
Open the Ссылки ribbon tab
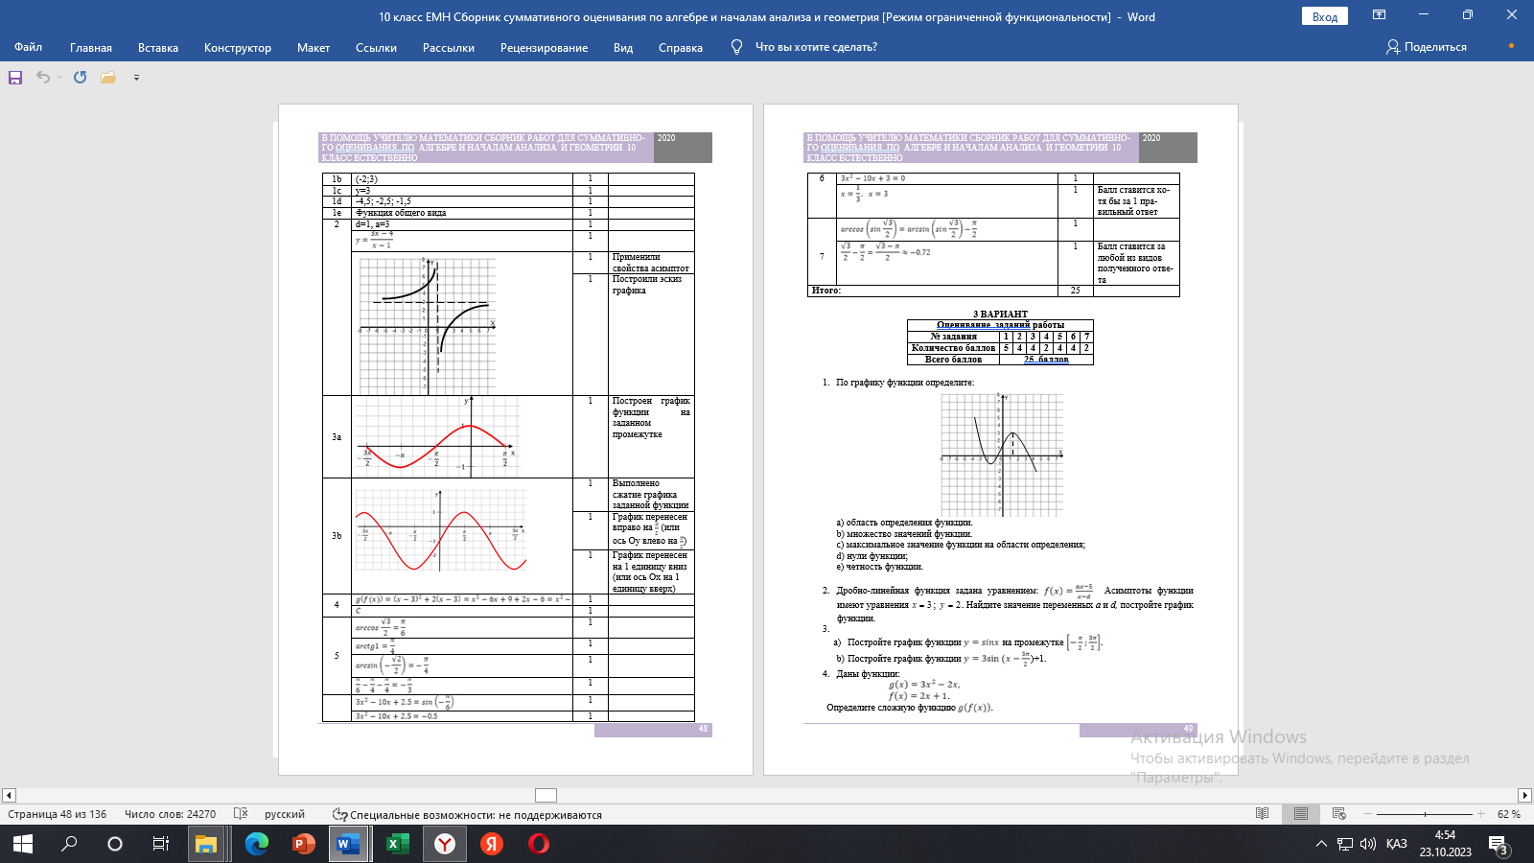point(376,47)
